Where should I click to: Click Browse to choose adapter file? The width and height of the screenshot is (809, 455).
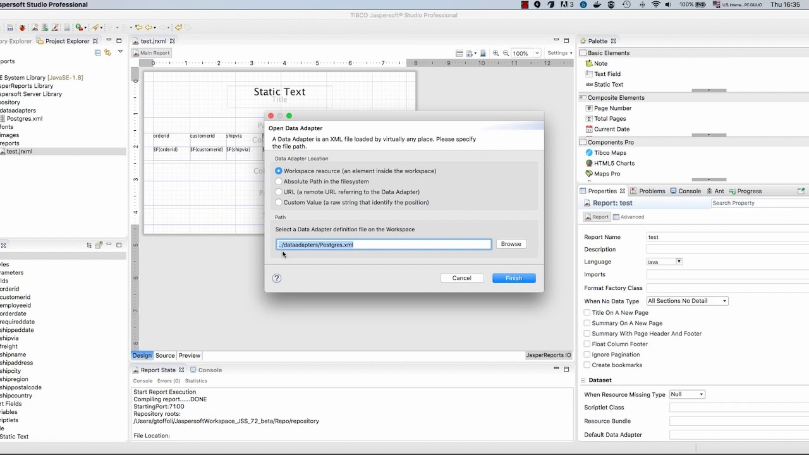[511, 244]
